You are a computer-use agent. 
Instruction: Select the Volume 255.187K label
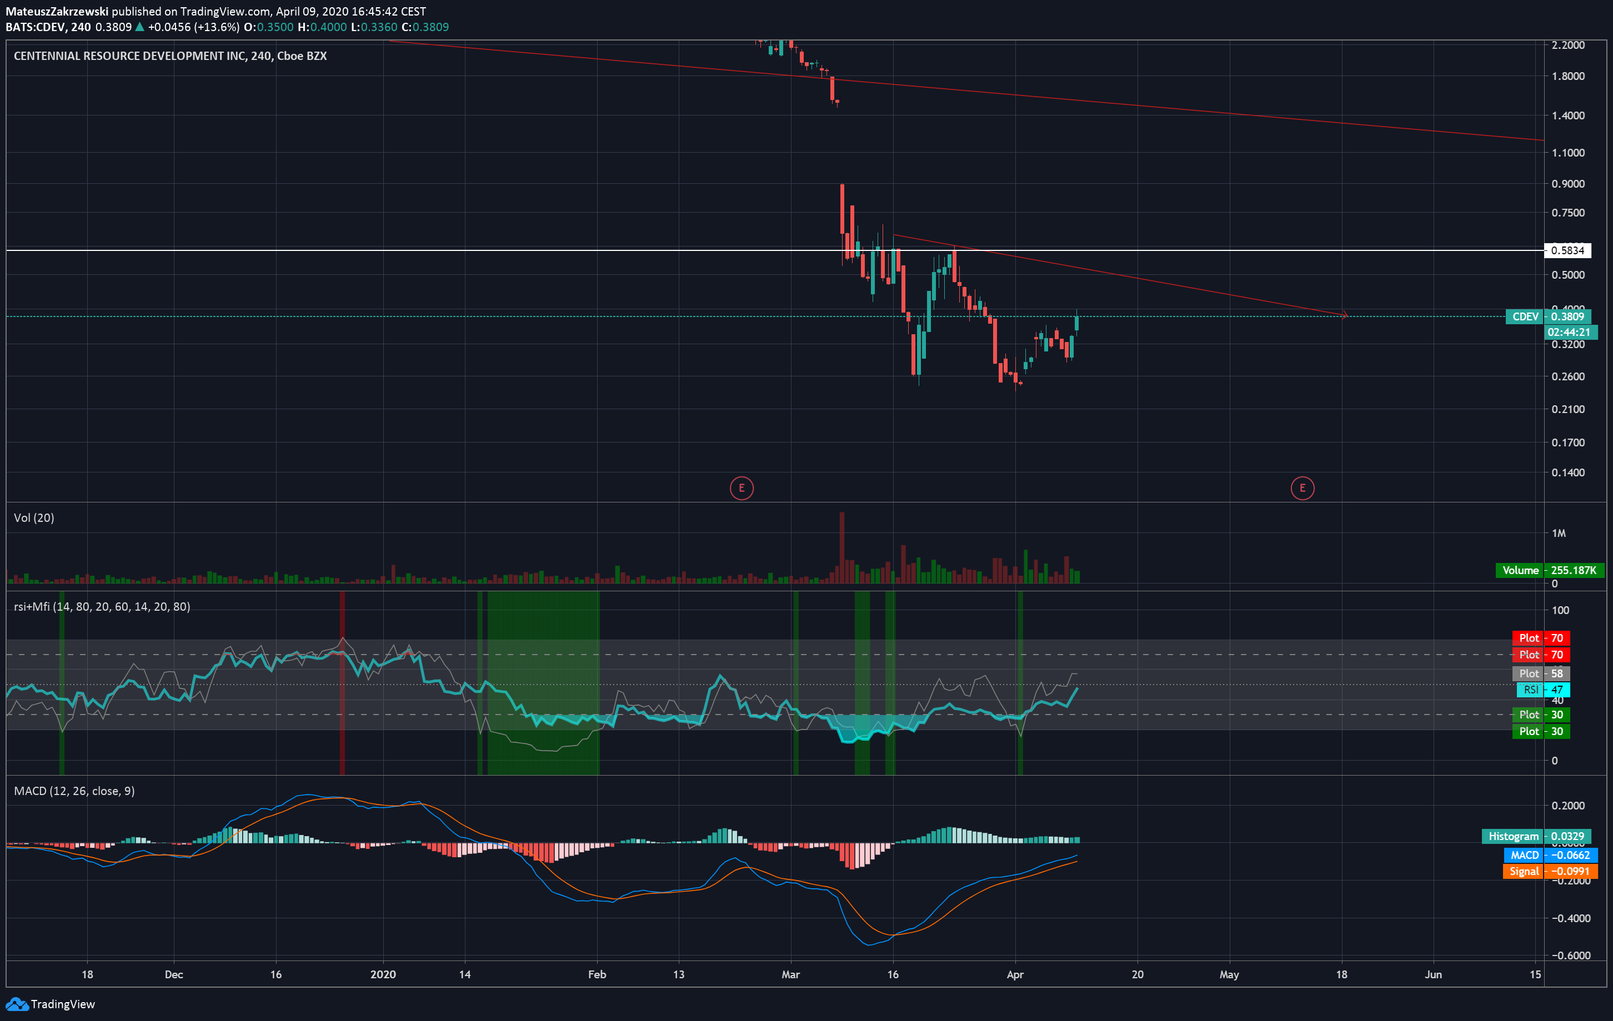pos(1550,570)
